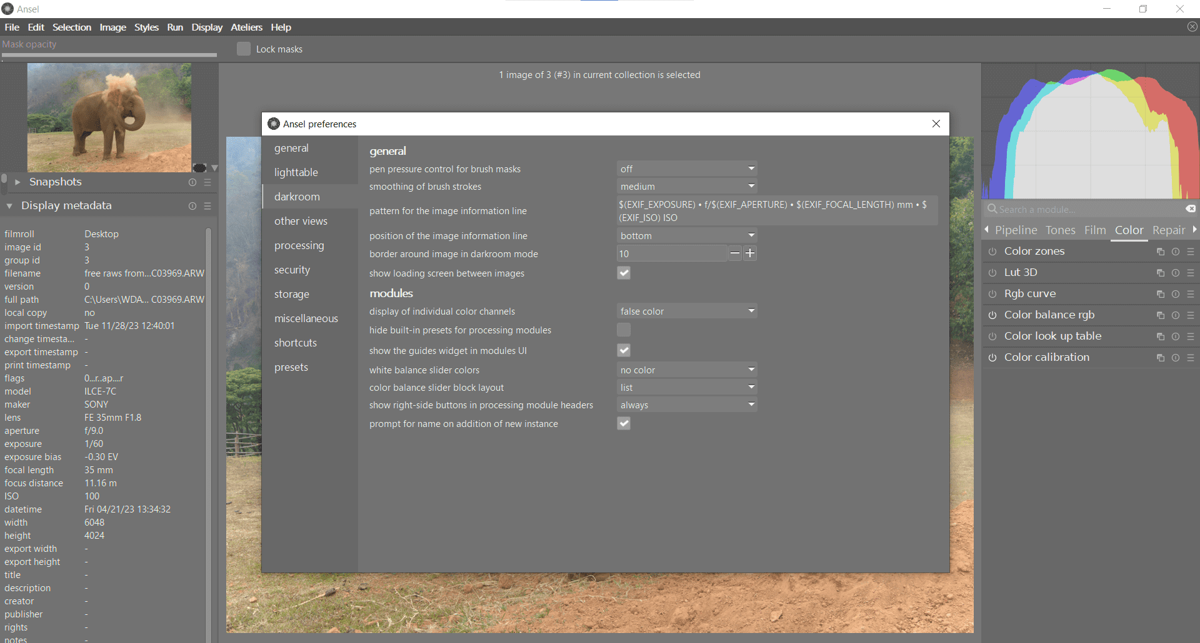1200x643 pixels.
Task: Show next module group tabs with right arrow
Action: tap(1194, 230)
